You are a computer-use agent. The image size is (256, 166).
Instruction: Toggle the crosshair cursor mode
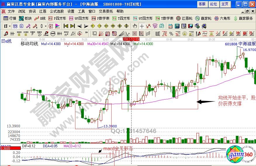coord(142,26)
